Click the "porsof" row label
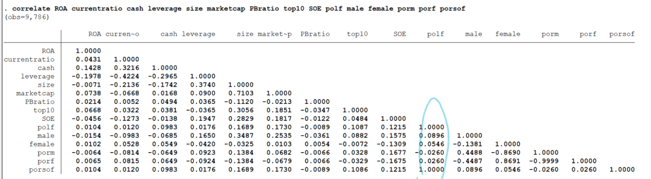The image size is (651, 179). click(42, 170)
